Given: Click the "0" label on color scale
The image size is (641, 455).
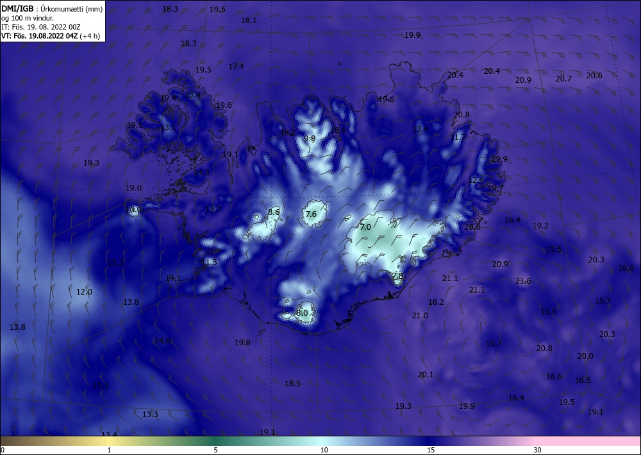Looking at the screenshot, I should click(3, 450).
